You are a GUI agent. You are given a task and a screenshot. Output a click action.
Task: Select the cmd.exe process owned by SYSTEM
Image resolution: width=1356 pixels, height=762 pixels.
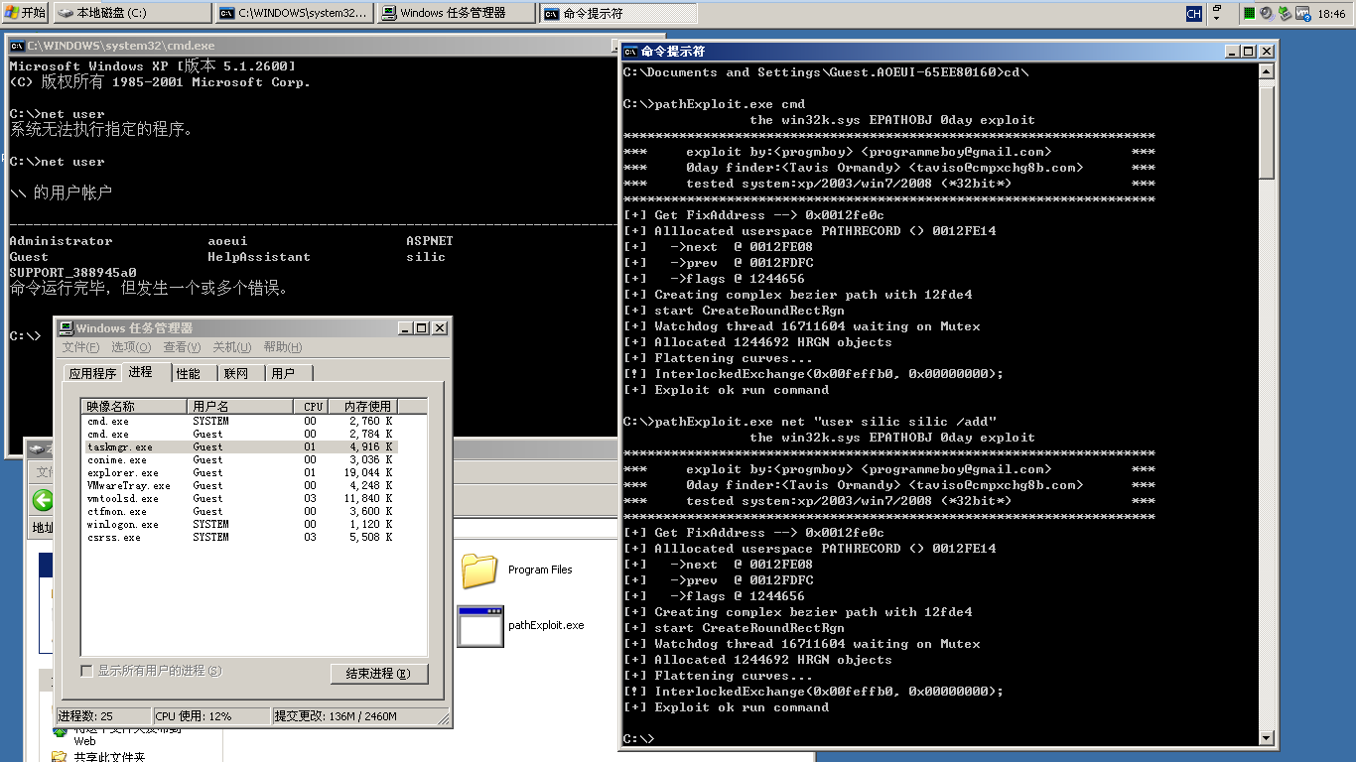tap(239, 421)
